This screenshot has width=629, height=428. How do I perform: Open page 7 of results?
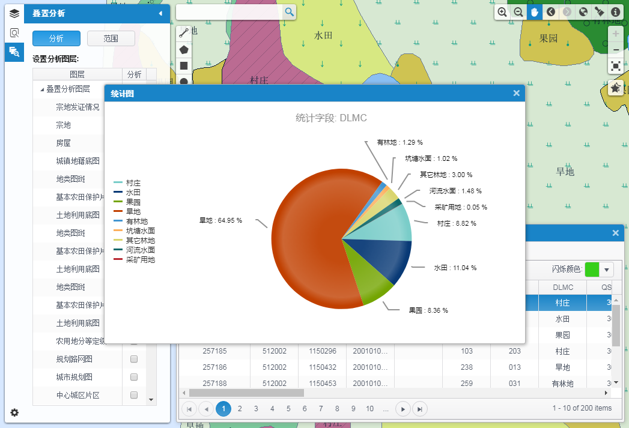tap(321, 409)
